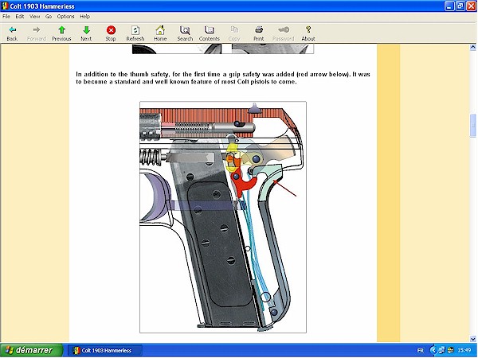
Task: Open the Options menu
Action: point(65,17)
